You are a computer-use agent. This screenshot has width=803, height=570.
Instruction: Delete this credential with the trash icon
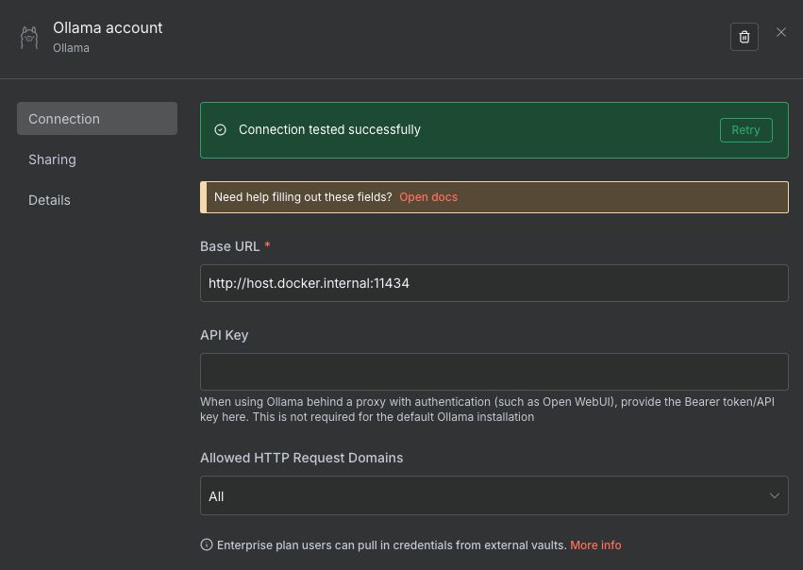(x=744, y=37)
